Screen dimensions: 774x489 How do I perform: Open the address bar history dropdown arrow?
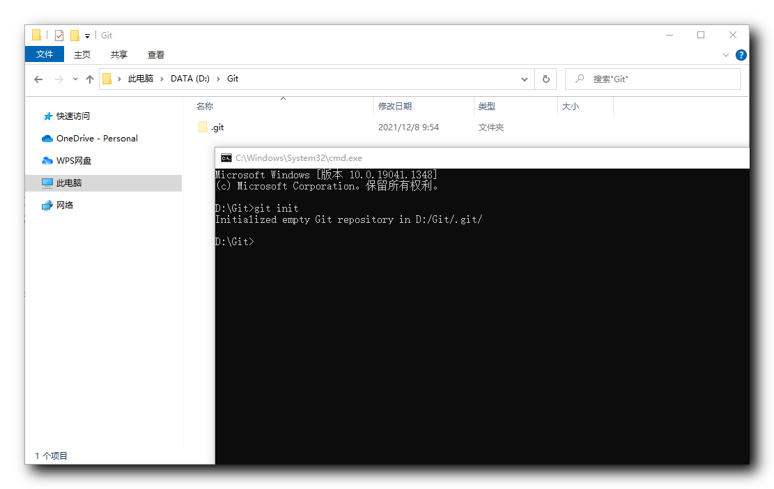click(x=525, y=79)
